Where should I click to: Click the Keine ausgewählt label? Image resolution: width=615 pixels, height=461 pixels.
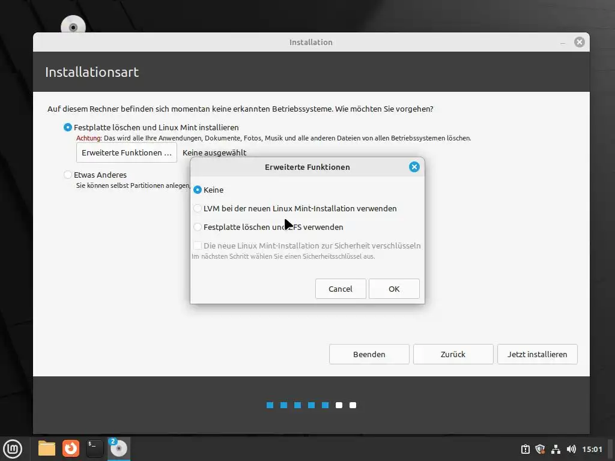[x=214, y=153]
